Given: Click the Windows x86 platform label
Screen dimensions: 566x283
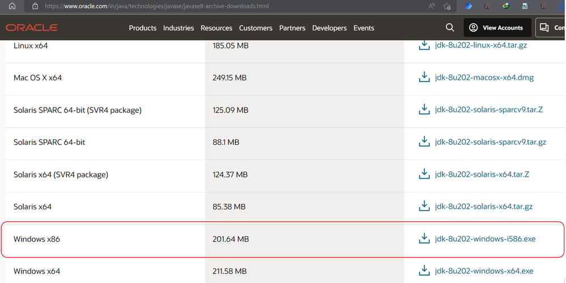Looking at the screenshot, I should pos(37,239).
